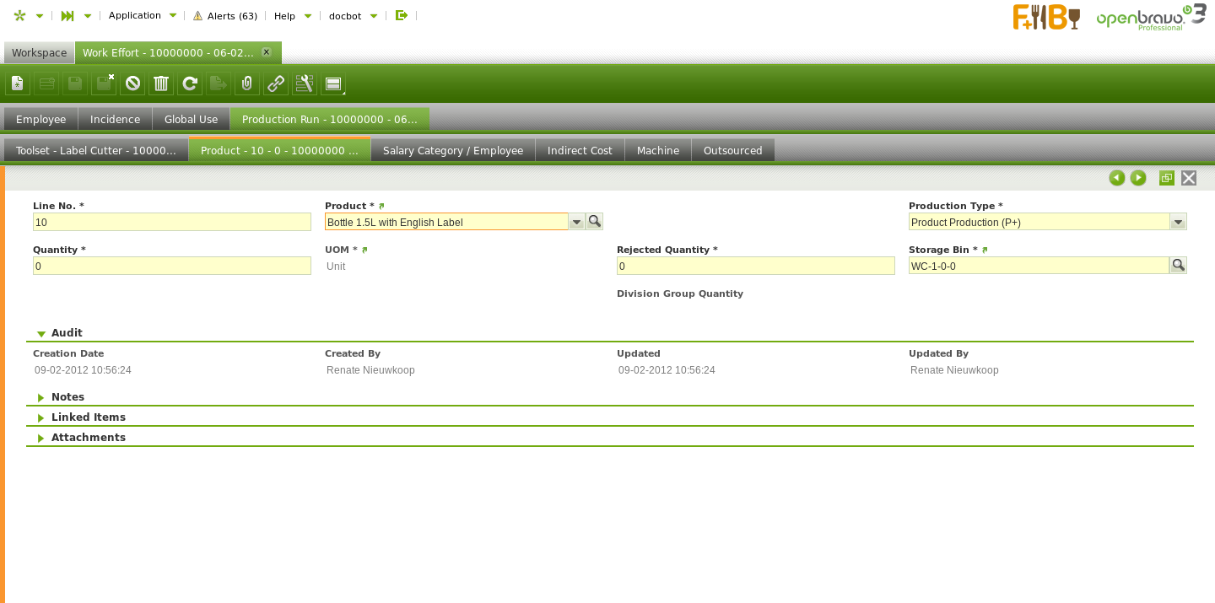1215x603 pixels.
Task: Click the chain link toolbar icon
Action: 276,83
